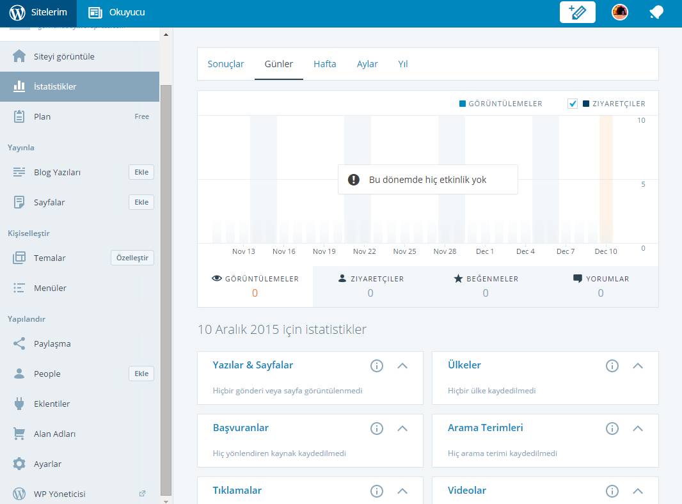Open info icon for Arama Terimleri
This screenshot has height=504, width=682.
point(612,429)
